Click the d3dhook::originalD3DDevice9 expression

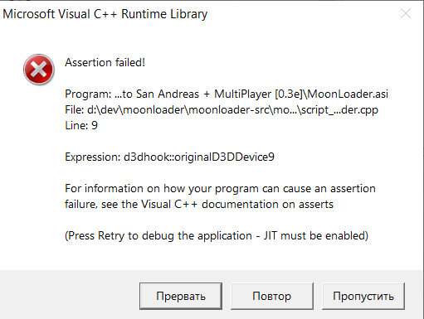[199, 157]
